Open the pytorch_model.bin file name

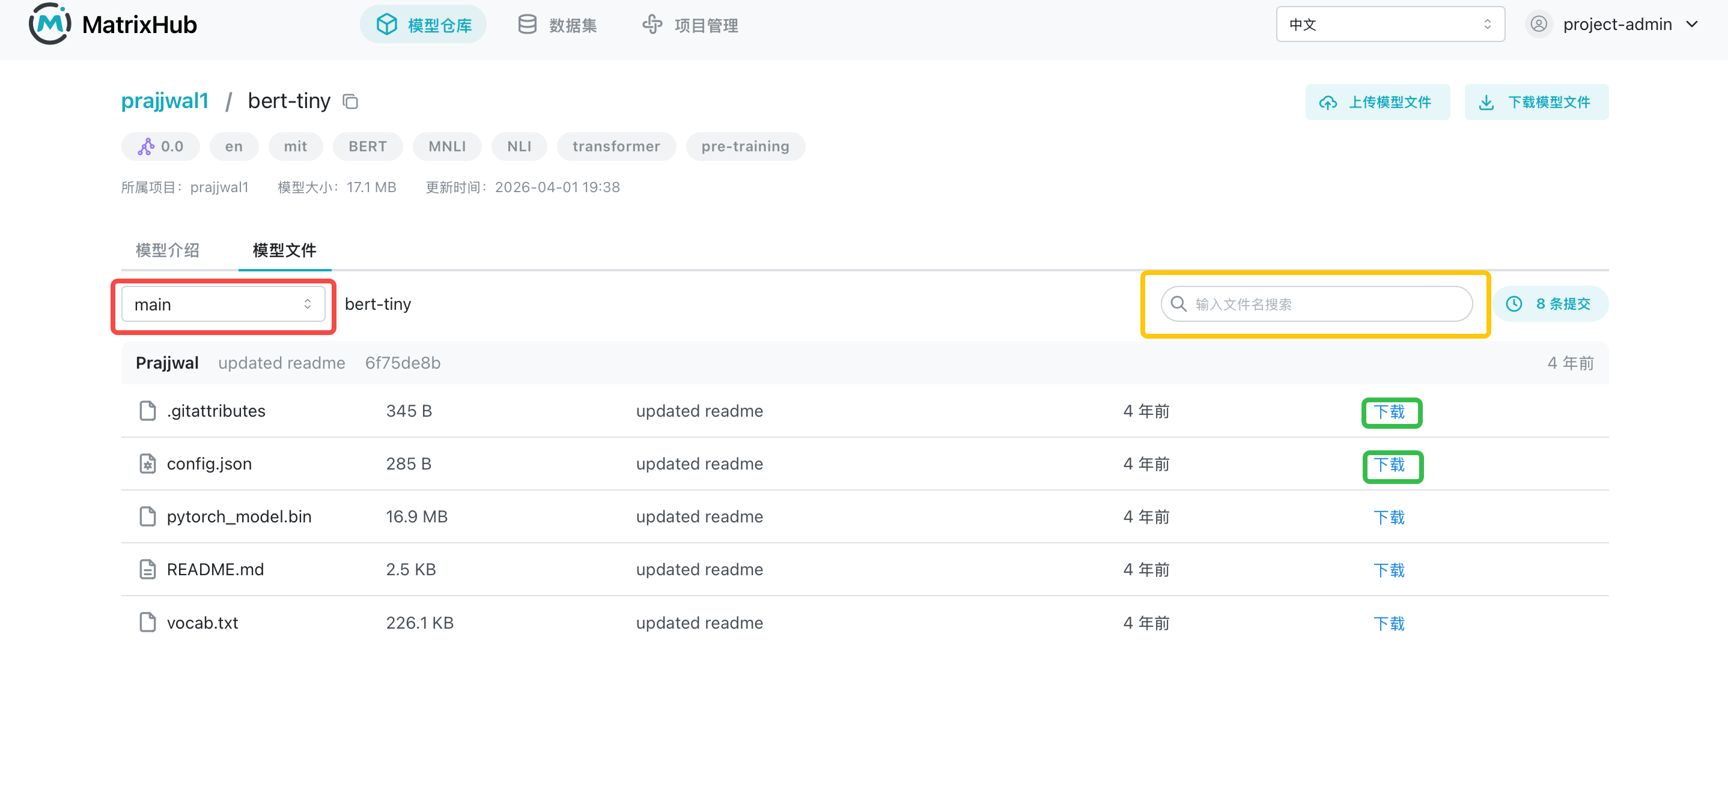(240, 516)
